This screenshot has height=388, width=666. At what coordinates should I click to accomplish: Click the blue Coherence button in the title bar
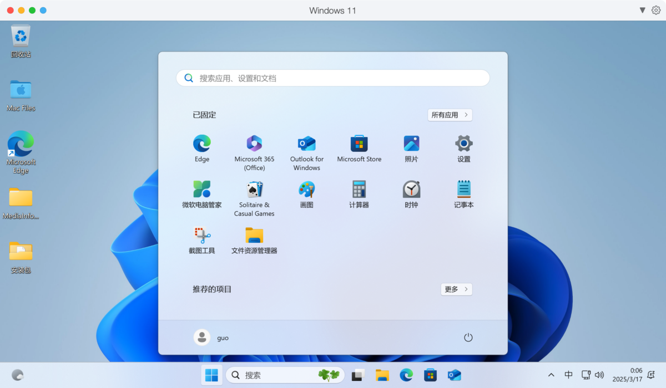coord(43,11)
